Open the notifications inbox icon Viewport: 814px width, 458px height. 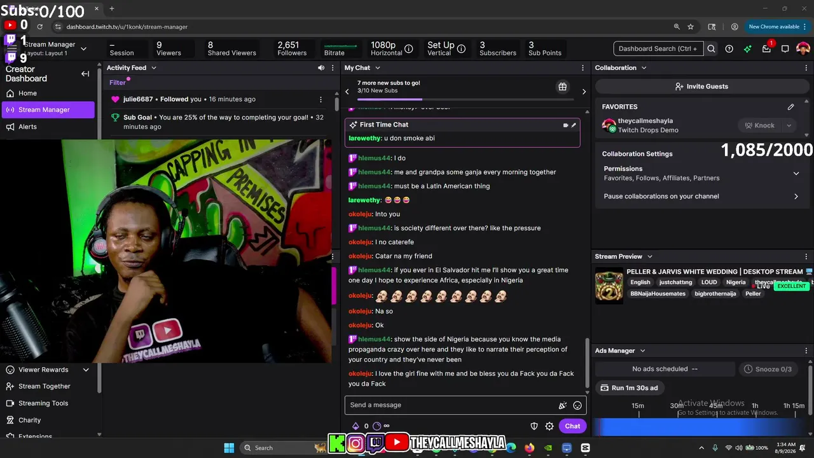click(767, 49)
